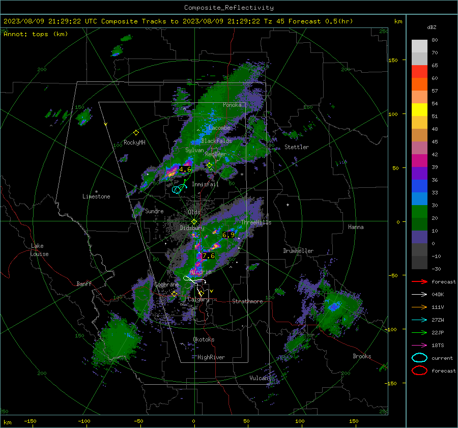The image size is (458, 428).
Task: Click the Annot: tops (km) label
Action: click(x=36, y=34)
